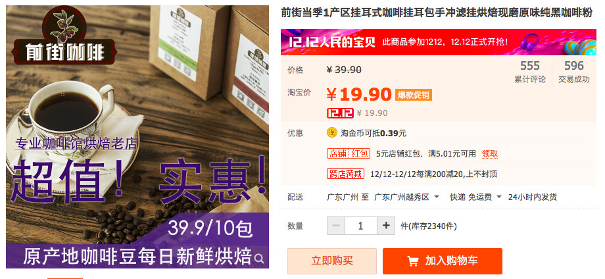This screenshot has width=605, height=279.
Task: Open the 596 交易成功 count
Action: pos(574,72)
